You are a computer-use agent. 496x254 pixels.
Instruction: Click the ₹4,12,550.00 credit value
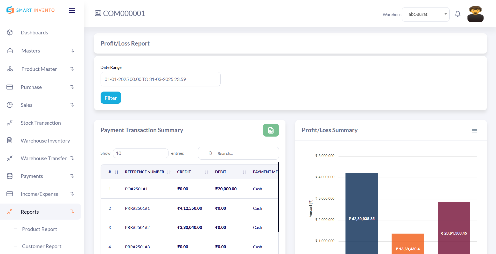point(190,208)
